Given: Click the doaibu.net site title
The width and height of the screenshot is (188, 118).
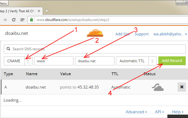Looking at the screenshot, I should pos(17,33).
